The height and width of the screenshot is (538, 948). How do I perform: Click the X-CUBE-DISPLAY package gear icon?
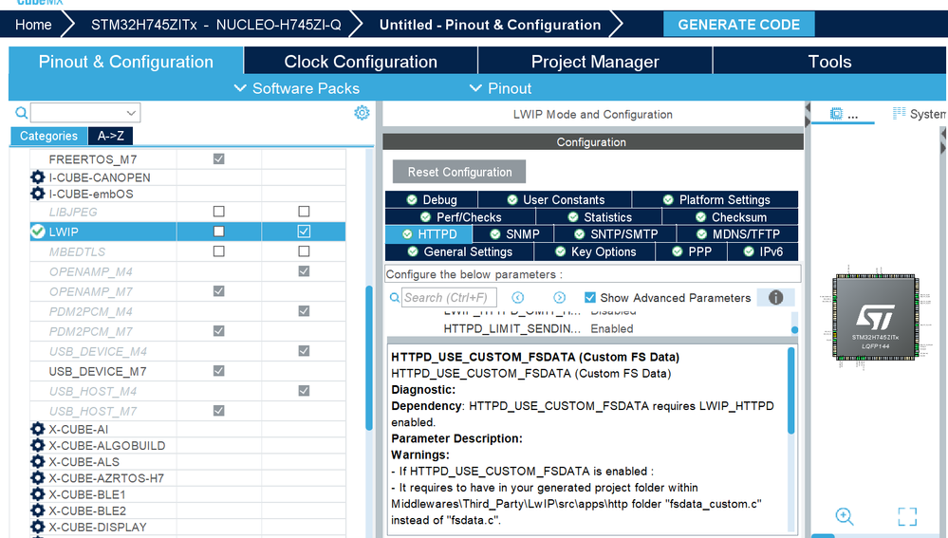point(38,528)
